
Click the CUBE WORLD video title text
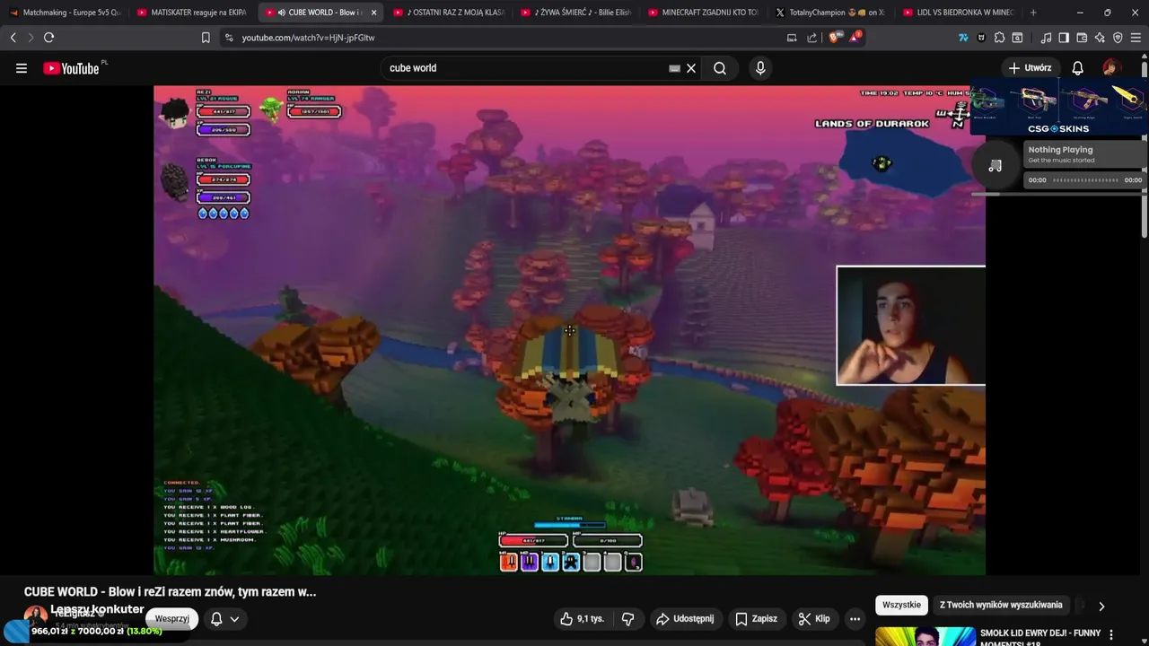click(x=170, y=592)
